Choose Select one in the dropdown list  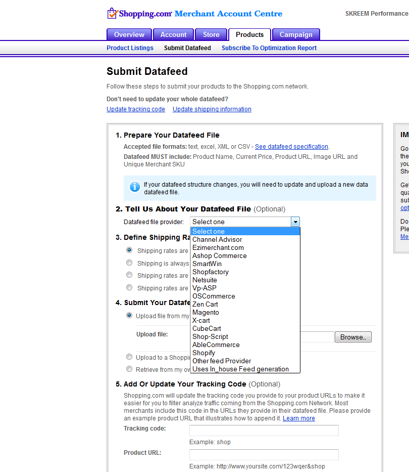(x=245, y=232)
